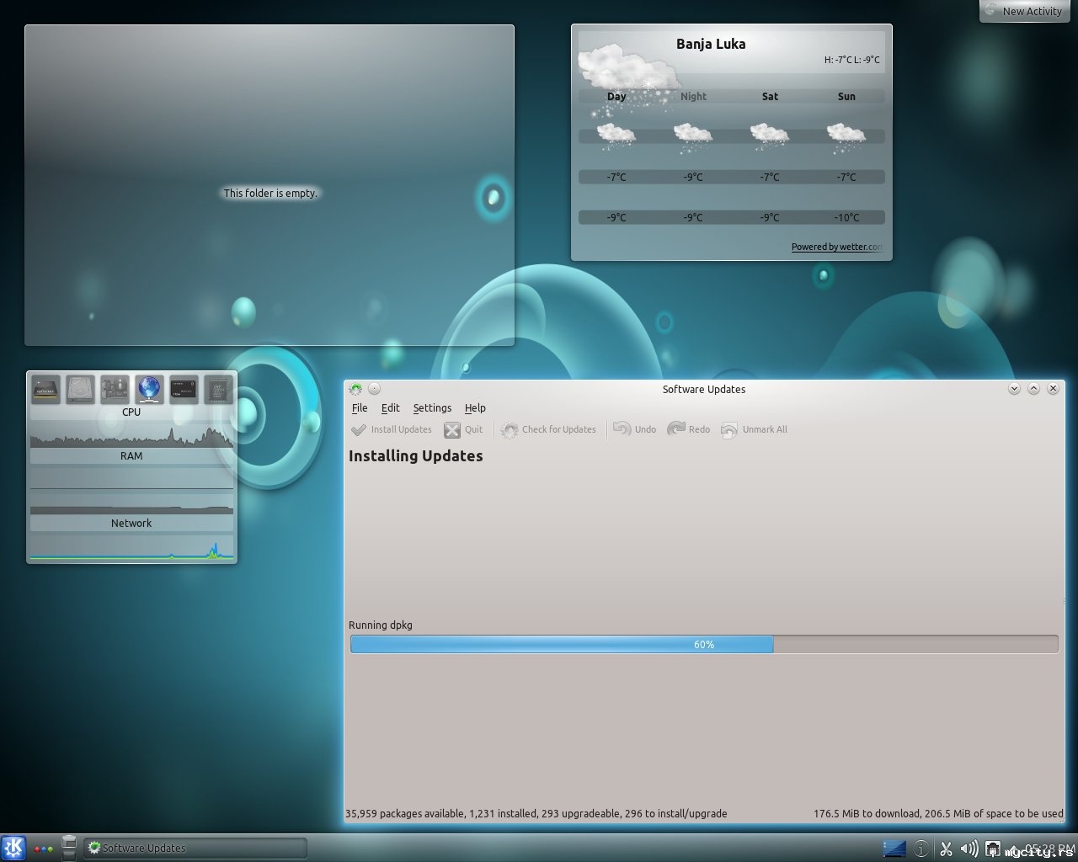Click the Quit toolbar button

click(464, 430)
